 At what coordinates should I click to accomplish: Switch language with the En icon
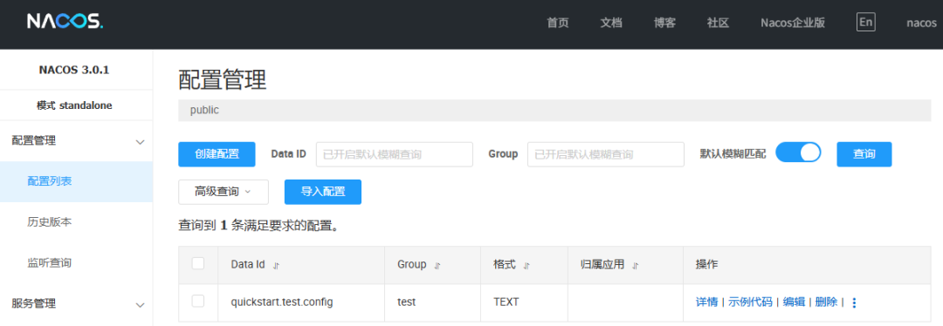tap(865, 22)
